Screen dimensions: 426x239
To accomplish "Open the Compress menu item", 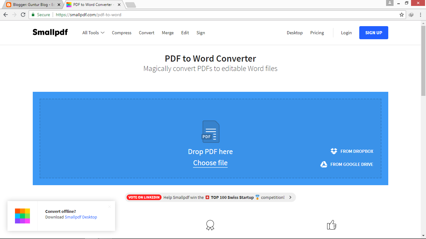I will (x=122, y=33).
